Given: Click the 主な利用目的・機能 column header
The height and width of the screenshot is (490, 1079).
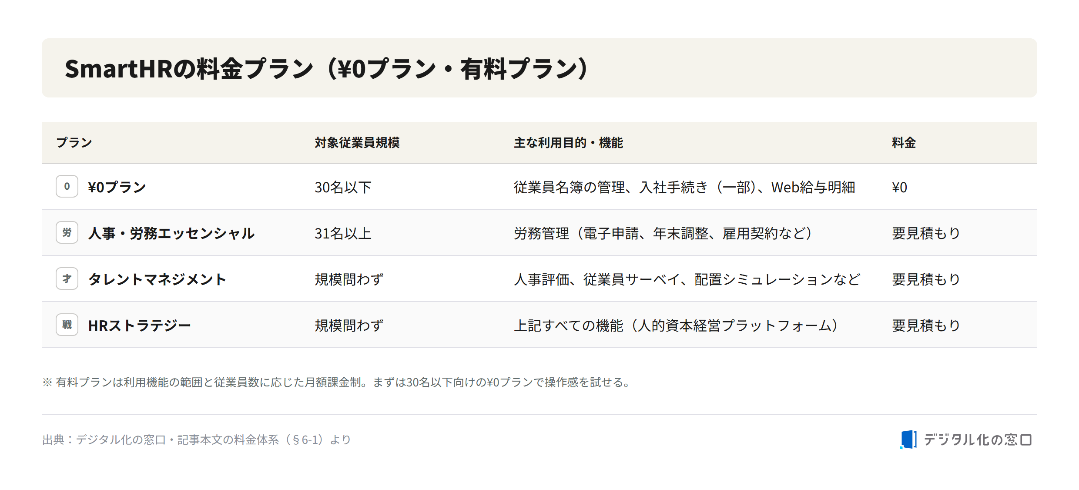Looking at the screenshot, I should 568,143.
